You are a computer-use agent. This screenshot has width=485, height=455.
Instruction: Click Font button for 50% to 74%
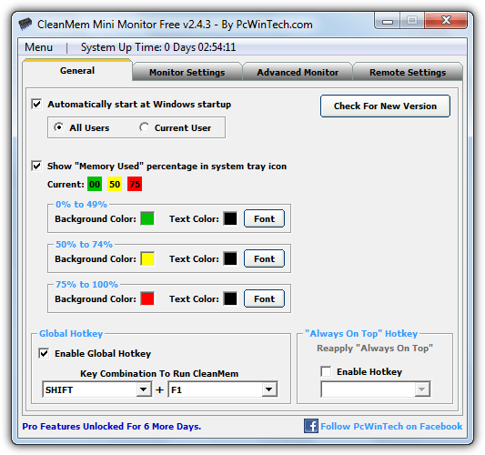(x=264, y=258)
